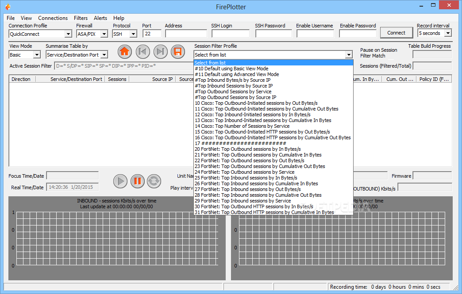Select '24 FortiNet: Top Outbound sessions by Service'
462x294 pixels.
273,172
